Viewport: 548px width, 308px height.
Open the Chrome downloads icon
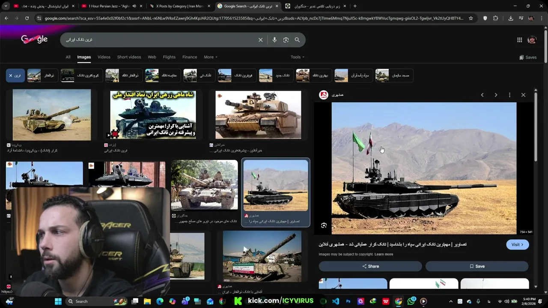pos(511,18)
